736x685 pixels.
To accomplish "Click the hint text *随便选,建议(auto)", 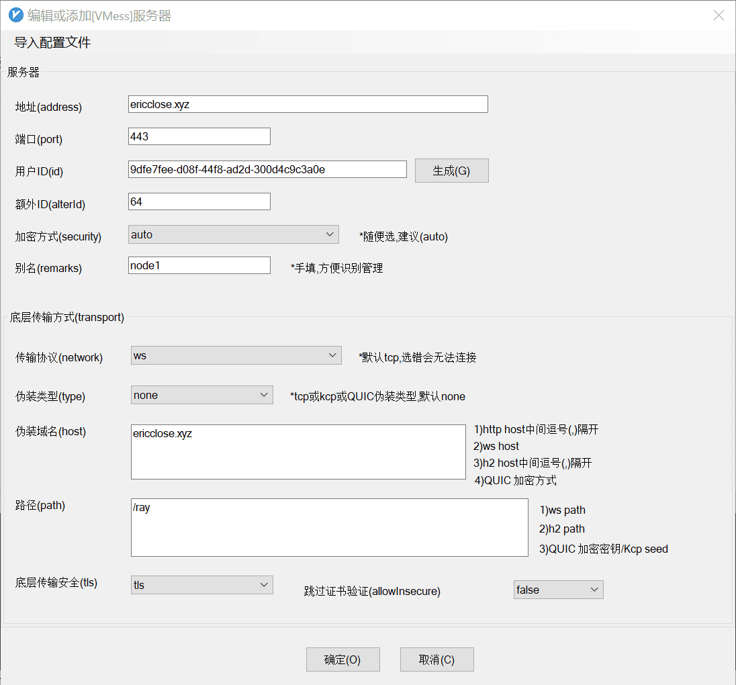I will (x=404, y=236).
